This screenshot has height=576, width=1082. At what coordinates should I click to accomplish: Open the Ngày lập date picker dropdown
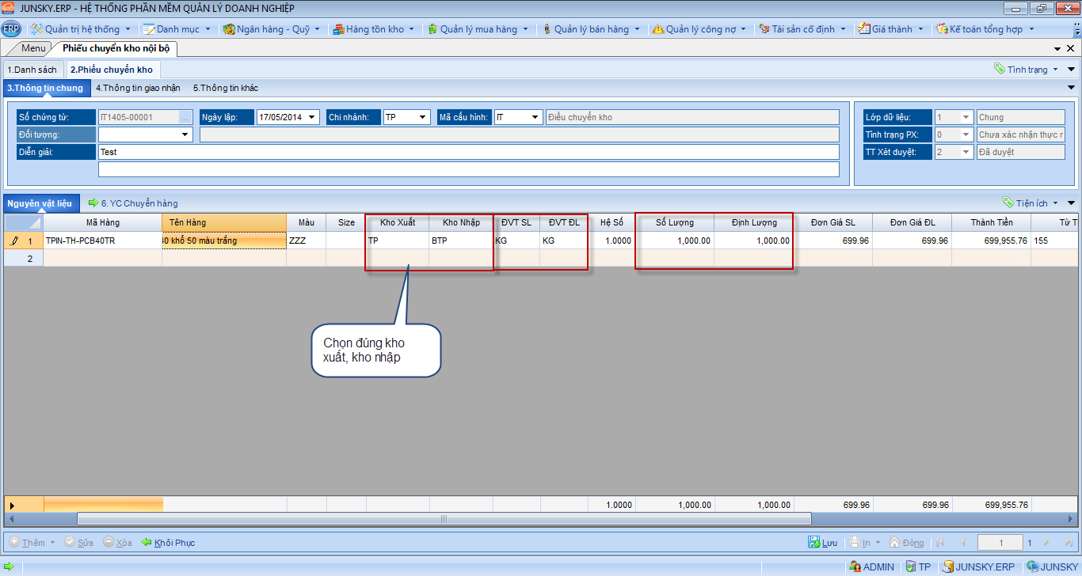click(313, 117)
